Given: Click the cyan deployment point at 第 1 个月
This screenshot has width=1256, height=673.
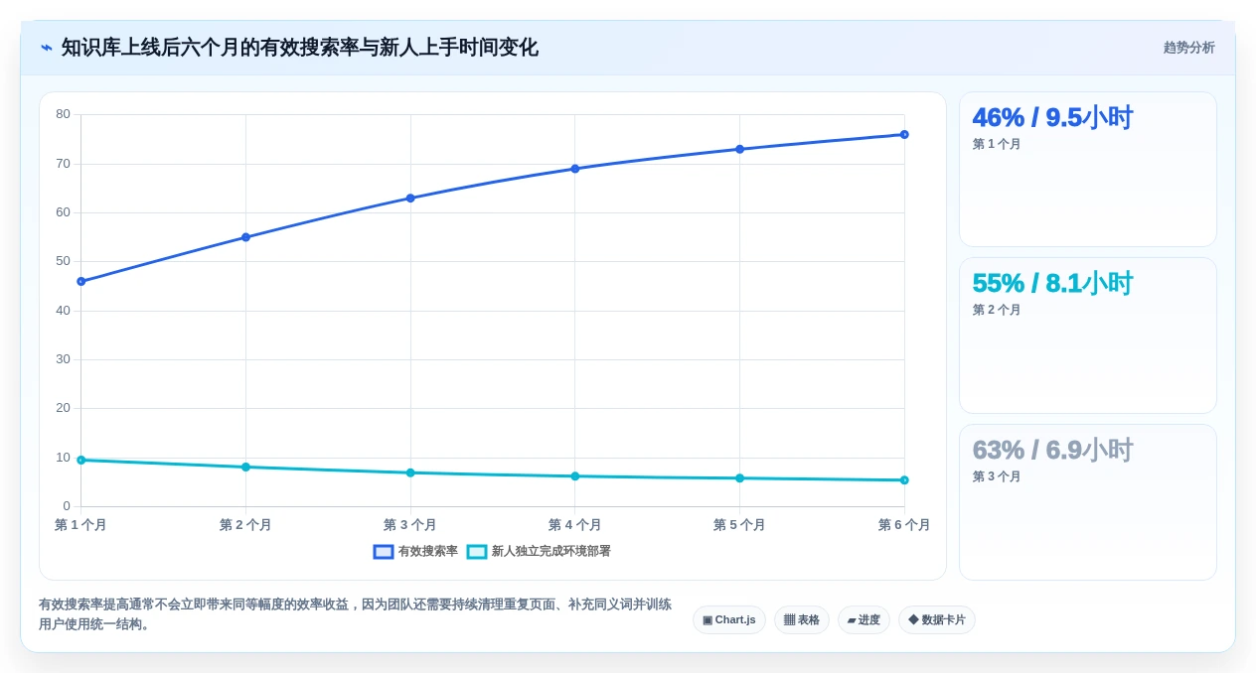Looking at the screenshot, I should pyautogui.click(x=81, y=461).
